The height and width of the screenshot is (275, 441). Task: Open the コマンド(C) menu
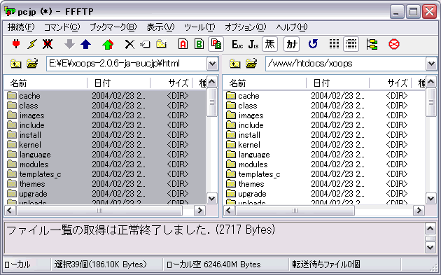tap(62, 27)
